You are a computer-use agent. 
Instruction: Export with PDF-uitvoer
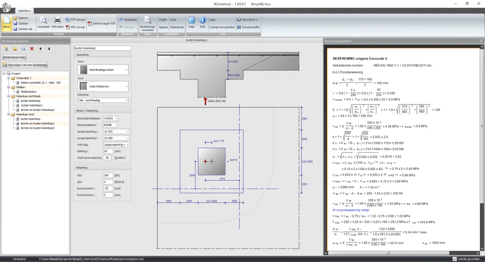(76, 27)
